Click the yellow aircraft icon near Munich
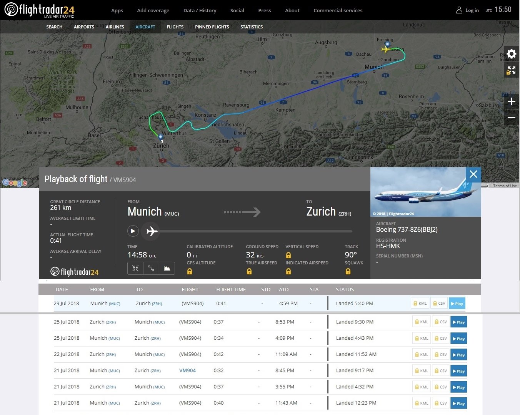The height and width of the screenshot is (415, 520). (385, 49)
